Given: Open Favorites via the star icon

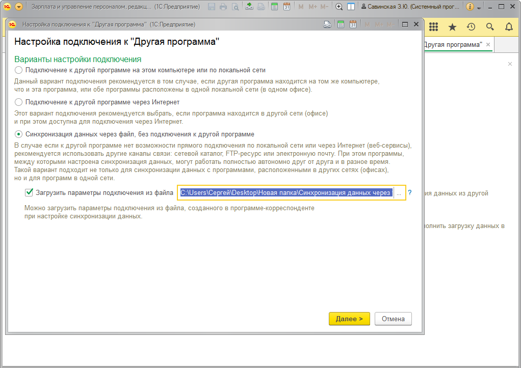Looking at the screenshot, I should click(x=452, y=27).
